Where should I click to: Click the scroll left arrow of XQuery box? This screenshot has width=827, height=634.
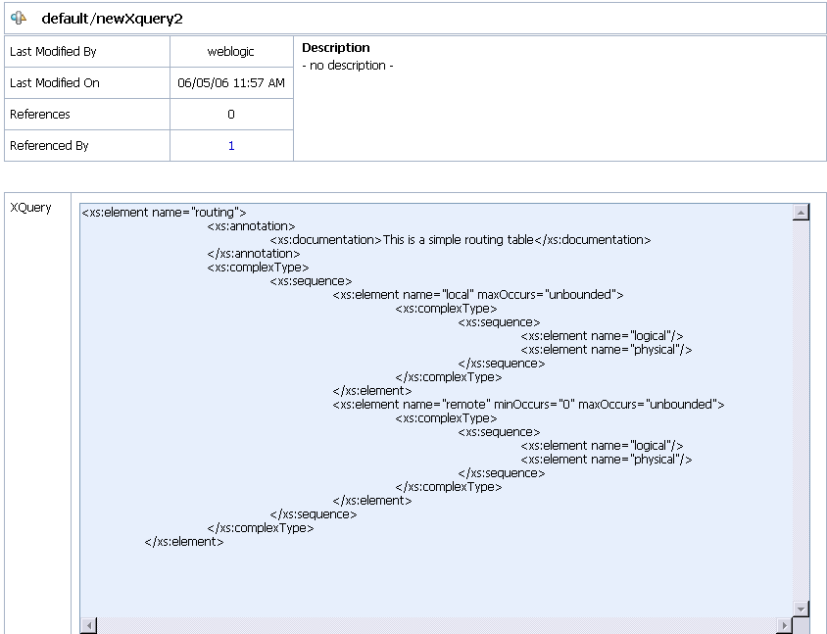[88, 625]
